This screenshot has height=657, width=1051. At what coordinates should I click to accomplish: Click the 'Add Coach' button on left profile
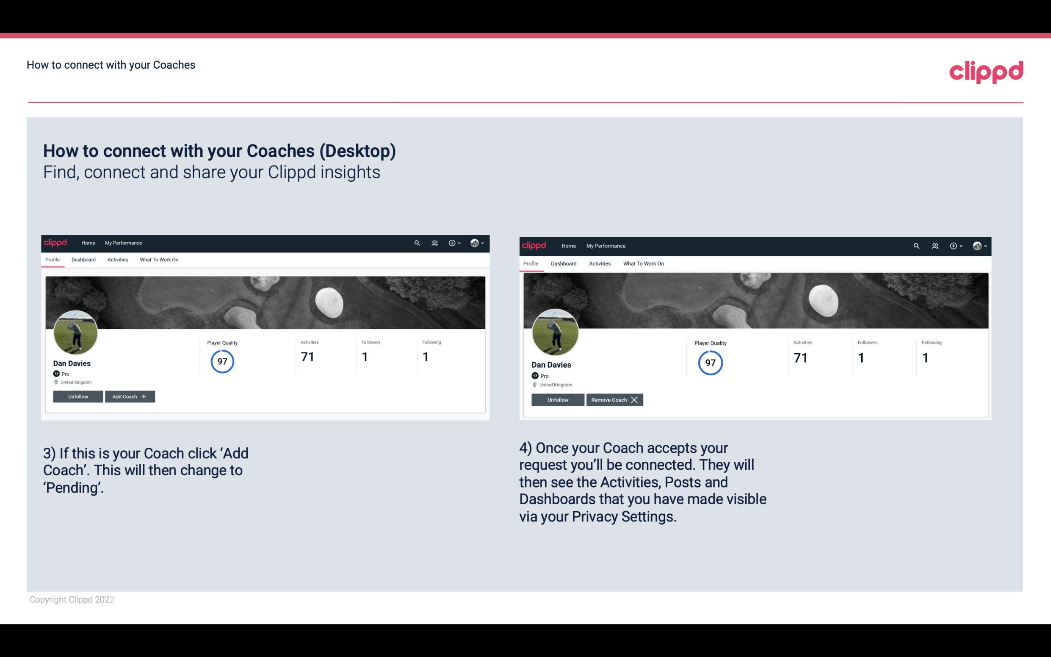click(x=129, y=396)
